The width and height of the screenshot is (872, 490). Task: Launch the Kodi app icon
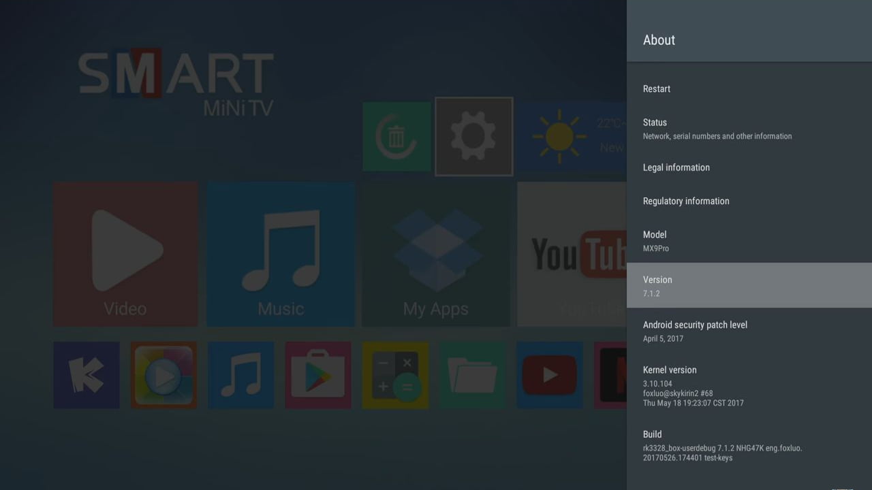[87, 375]
